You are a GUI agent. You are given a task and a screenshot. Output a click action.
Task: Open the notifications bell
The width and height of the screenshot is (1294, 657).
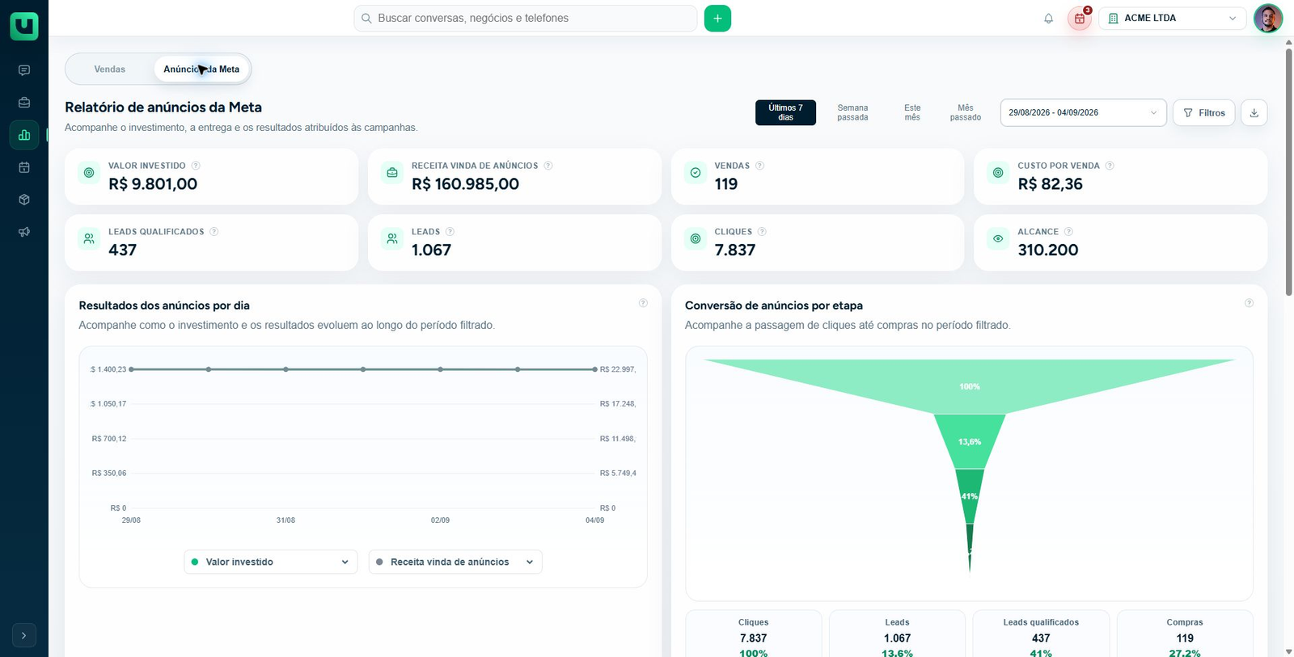pos(1048,18)
